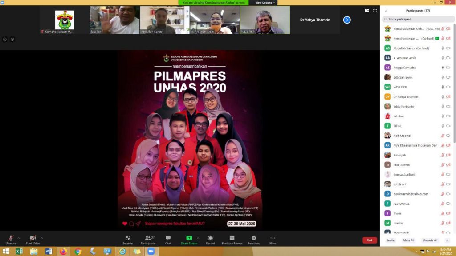Open the Chat panel icon
Image resolution: width=456 pixels, height=256 pixels.
click(x=168, y=238)
